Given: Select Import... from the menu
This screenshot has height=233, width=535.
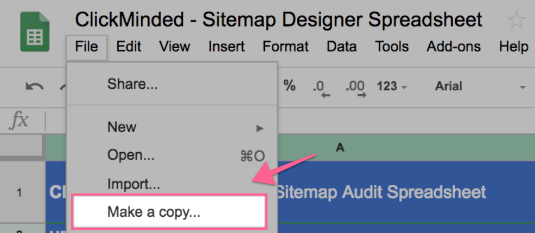Looking at the screenshot, I should (133, 184).
